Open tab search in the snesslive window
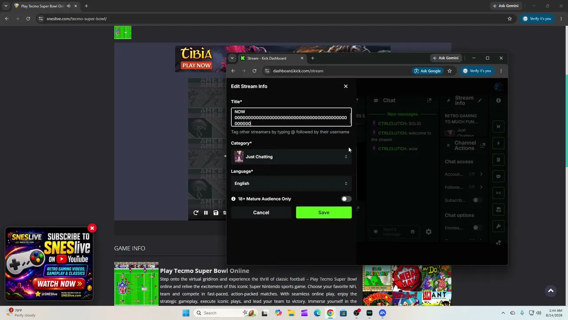This screenshot has width=568, height=320. click(6, 6)
